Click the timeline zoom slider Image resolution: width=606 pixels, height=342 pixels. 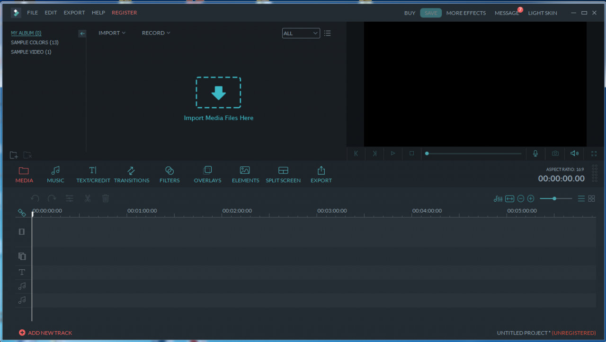[x=555, y=199]
